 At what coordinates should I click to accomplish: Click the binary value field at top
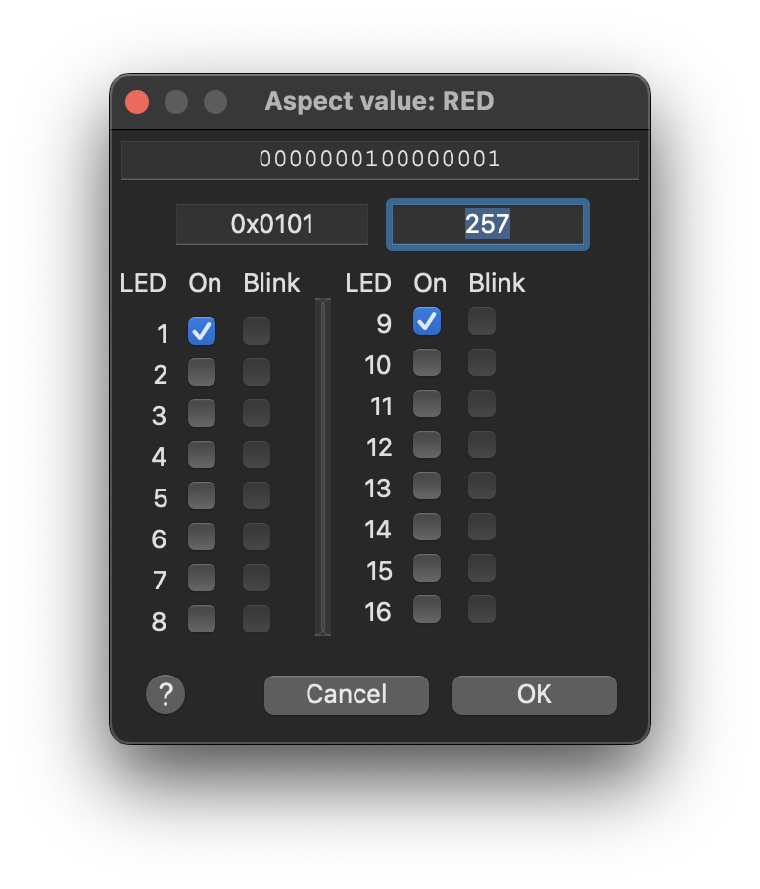(x=380, y=160)
